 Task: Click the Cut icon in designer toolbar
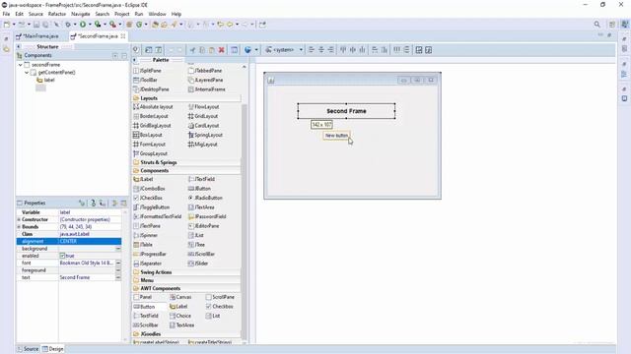point(192,50)
